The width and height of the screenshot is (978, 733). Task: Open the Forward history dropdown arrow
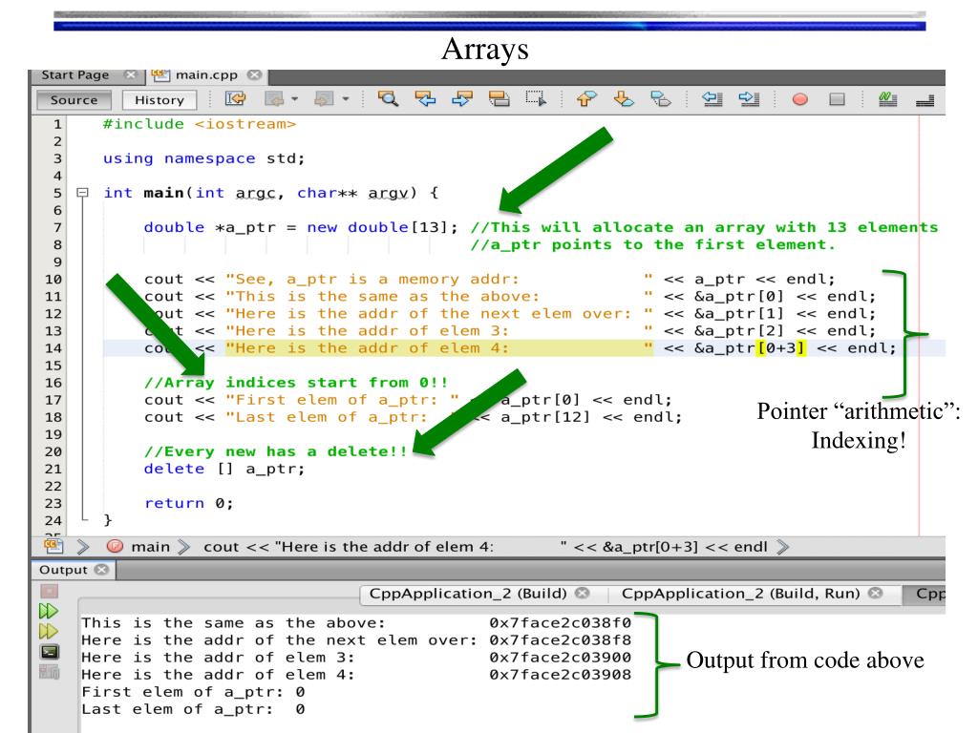point(345,99)
